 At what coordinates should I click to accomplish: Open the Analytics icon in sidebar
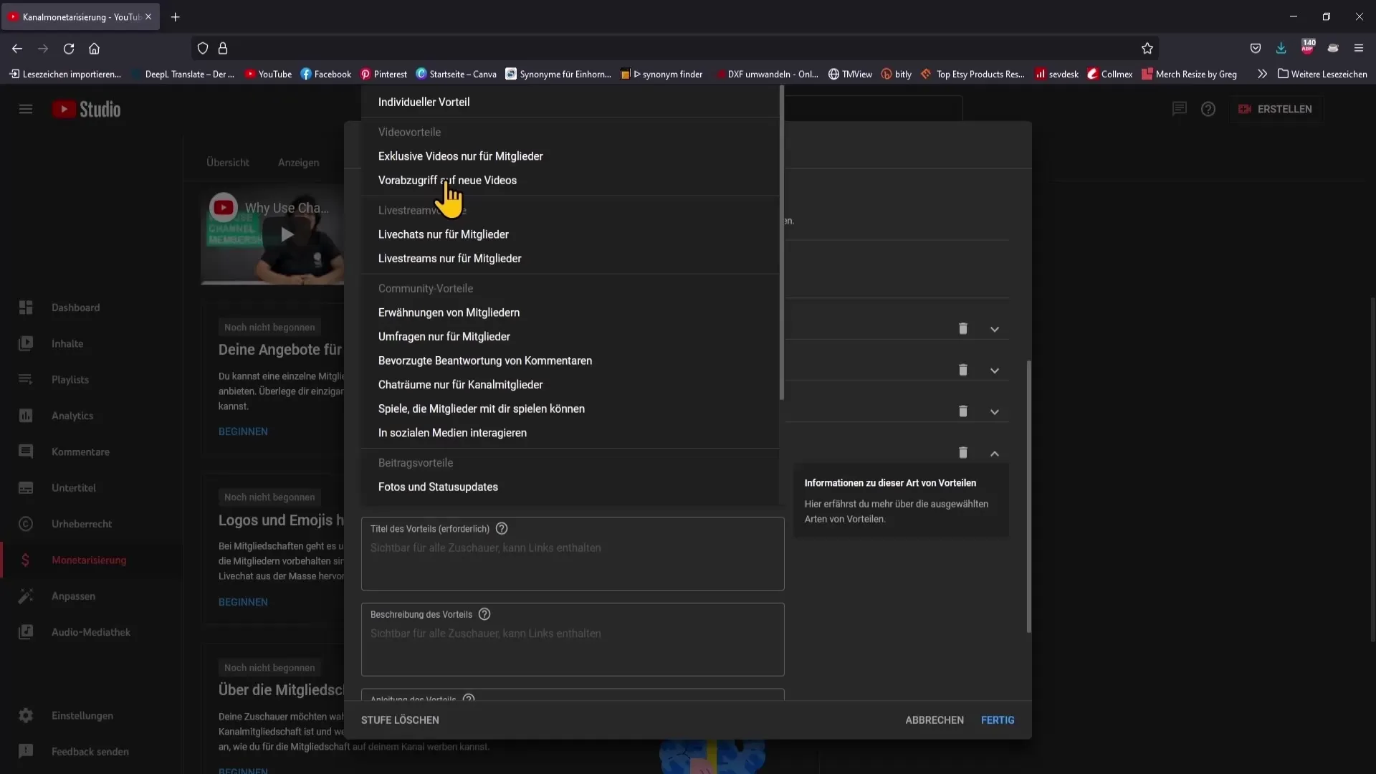24,415
